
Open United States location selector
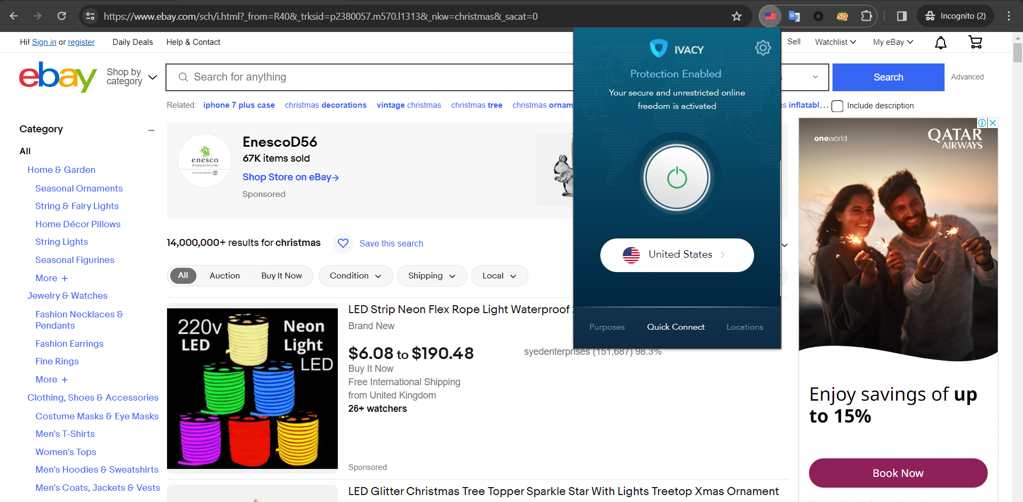click(677, 255)
